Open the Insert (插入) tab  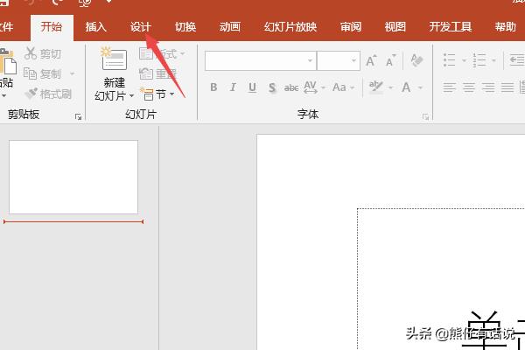[96, 27]
